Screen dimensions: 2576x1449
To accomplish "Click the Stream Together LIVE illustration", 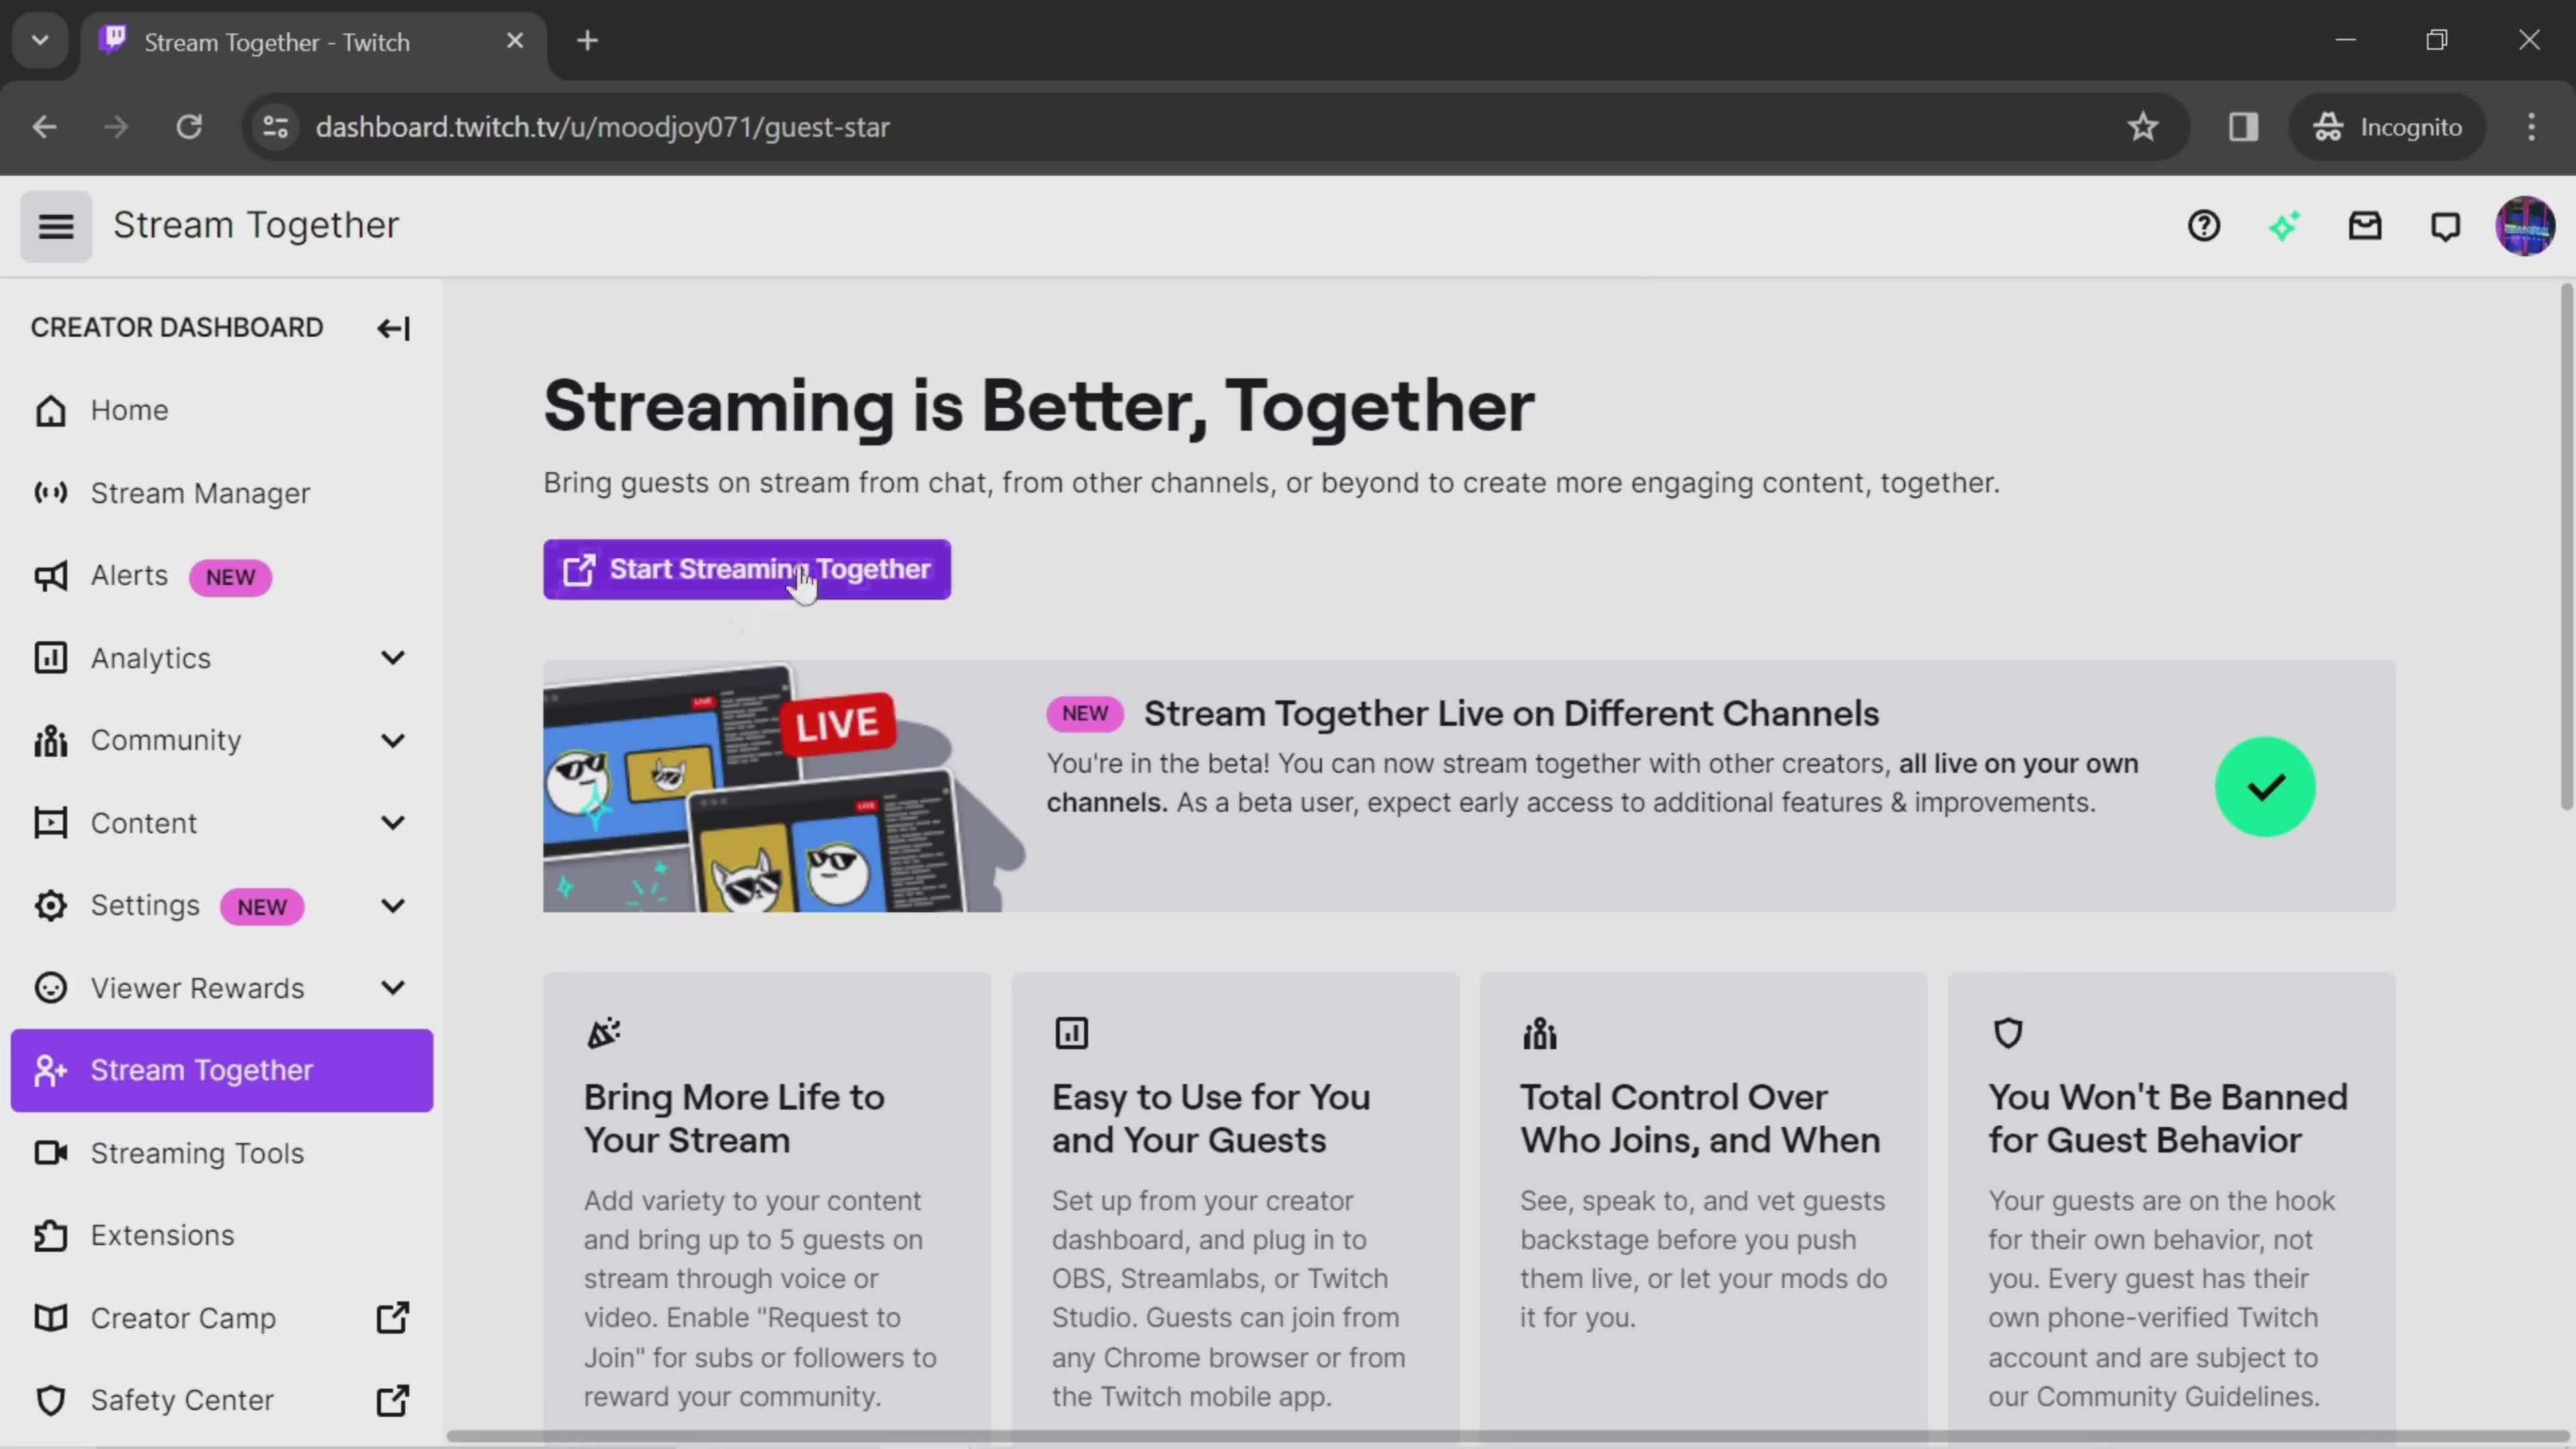I will pos(784,787).
